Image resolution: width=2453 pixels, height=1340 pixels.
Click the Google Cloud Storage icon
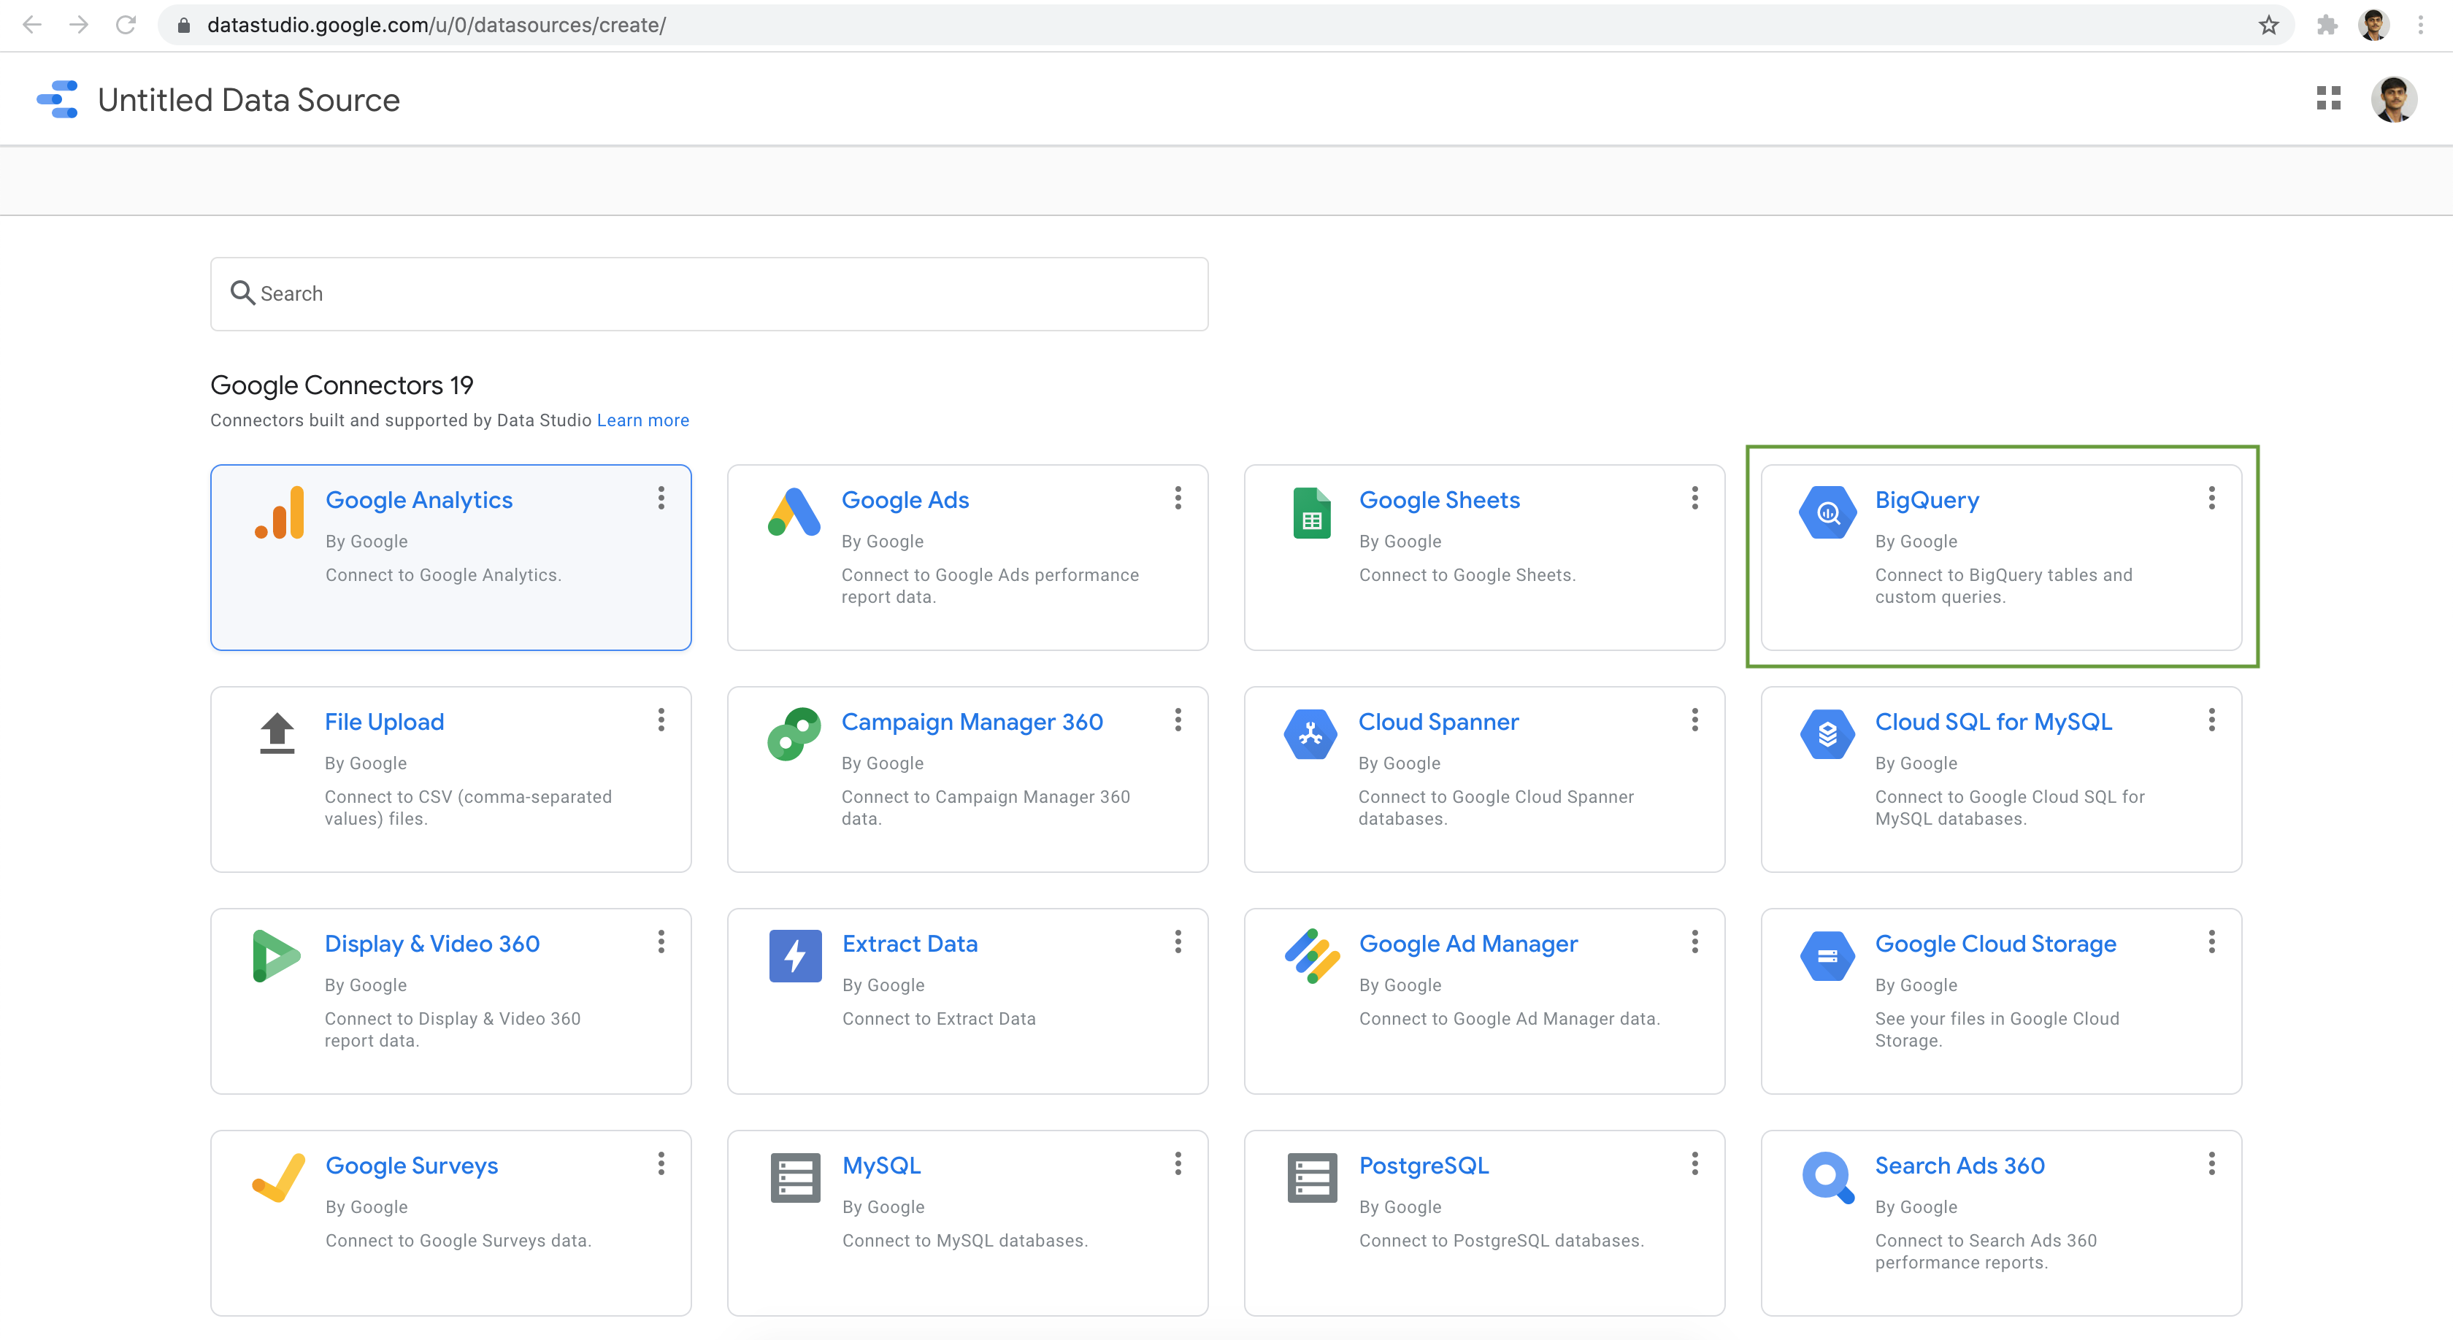(x=1827, y=956)
